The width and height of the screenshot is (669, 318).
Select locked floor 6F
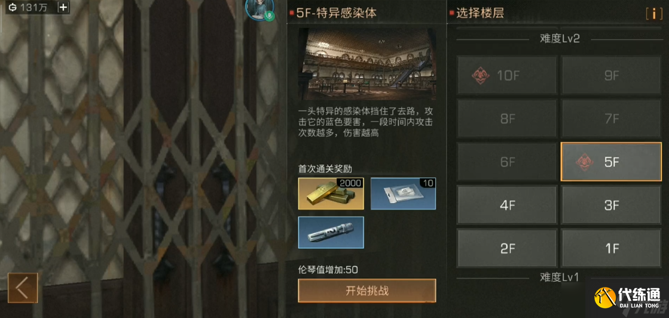tap(508, 162)
